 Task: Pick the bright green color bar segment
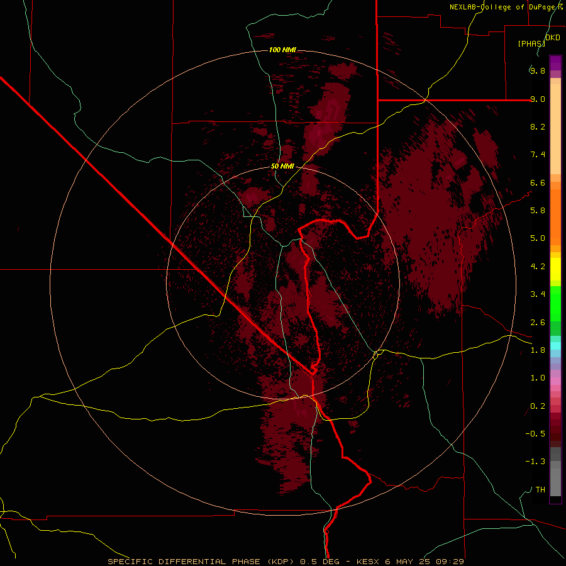click(555, 304)
